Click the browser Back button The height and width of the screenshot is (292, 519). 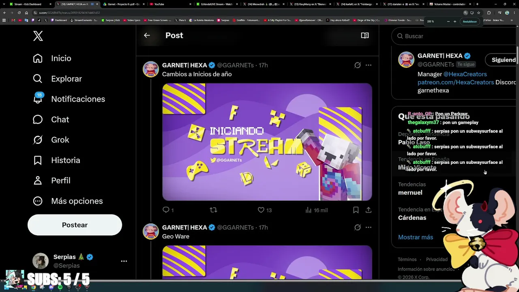(4, 13)
